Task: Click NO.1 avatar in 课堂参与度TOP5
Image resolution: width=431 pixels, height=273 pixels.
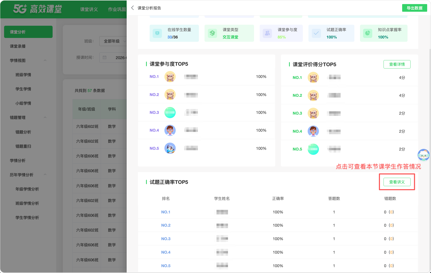Action: click(x=170, y=77)
